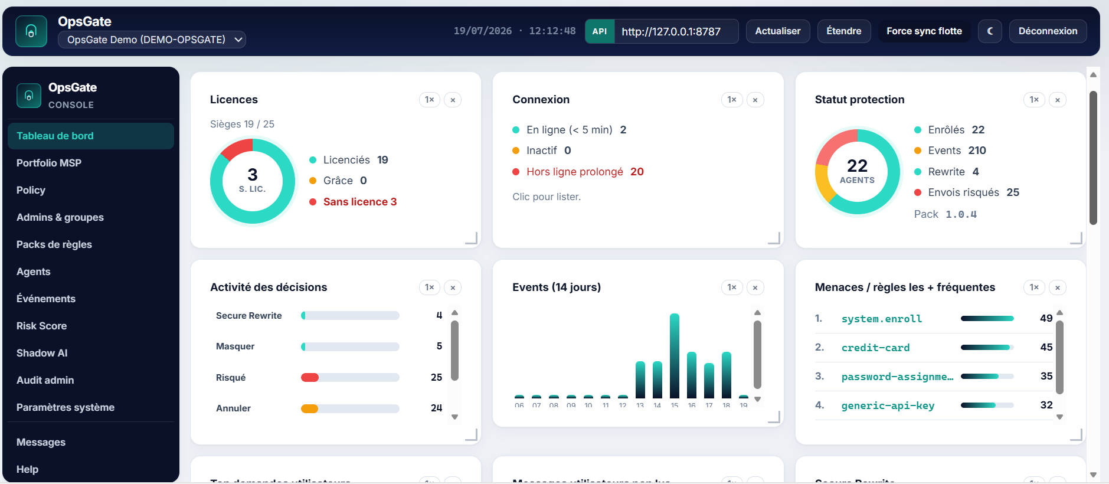Click the password-assignme… rule row
The width and height of the screenshot is (1109, 484).
pos(934,377)
